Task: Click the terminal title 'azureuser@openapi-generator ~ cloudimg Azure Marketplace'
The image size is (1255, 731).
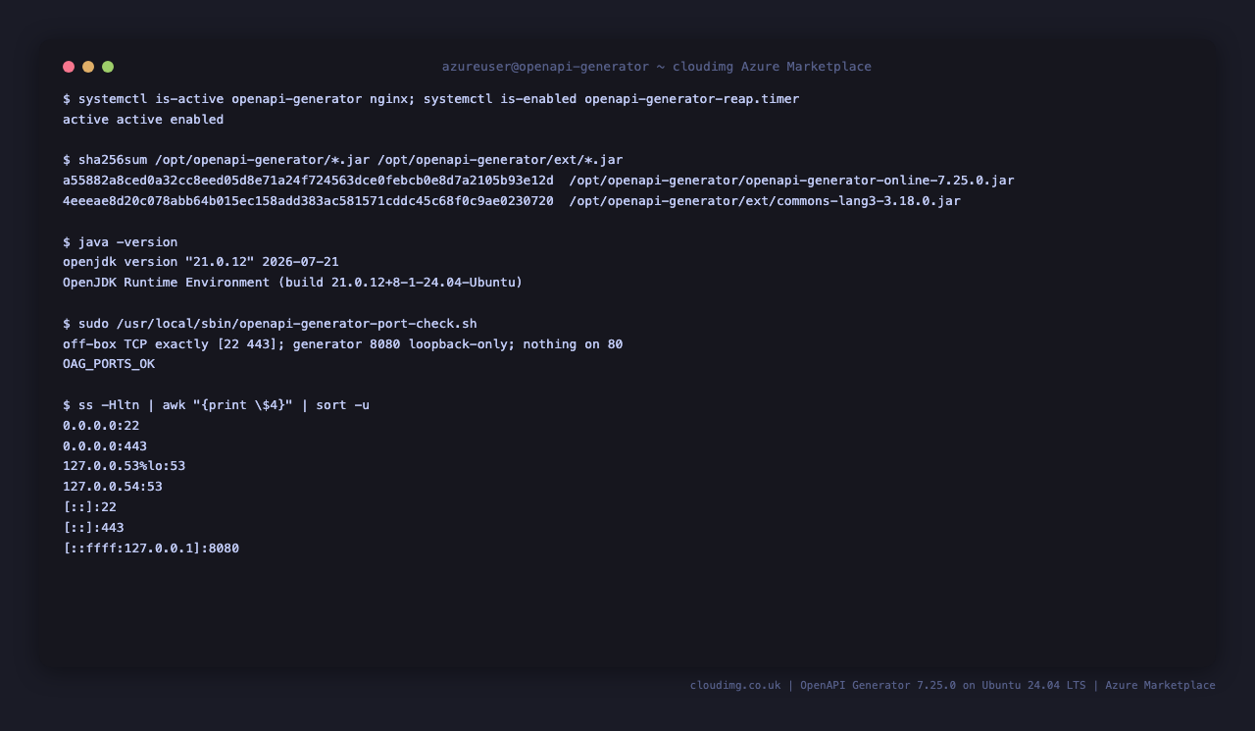Action: click(656, 67)
